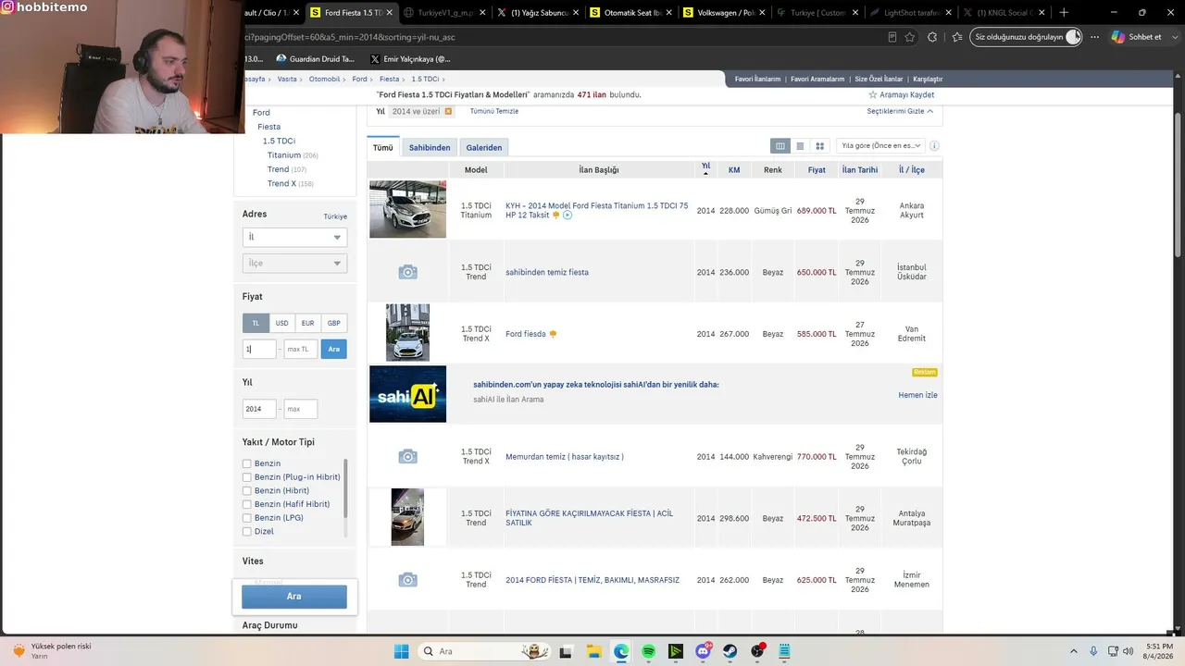Open Notepad from the taskbar

pos(784,651)
